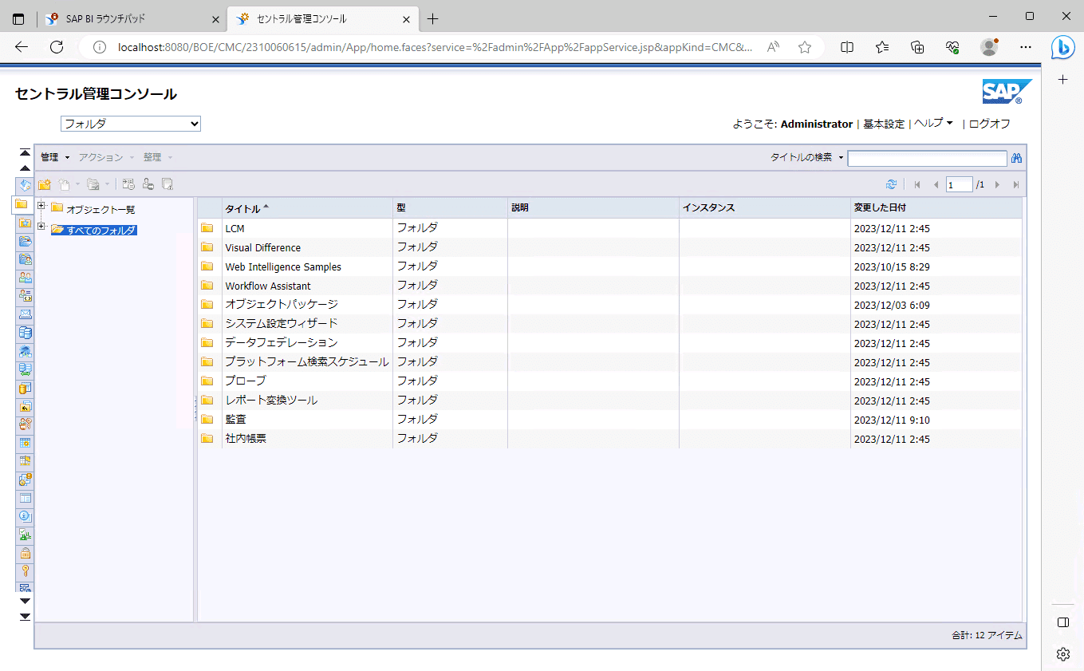Open the ヘルプ menu
Image resolution: width=1084 pixels, height=671 pixels.
tap(933, 124)
